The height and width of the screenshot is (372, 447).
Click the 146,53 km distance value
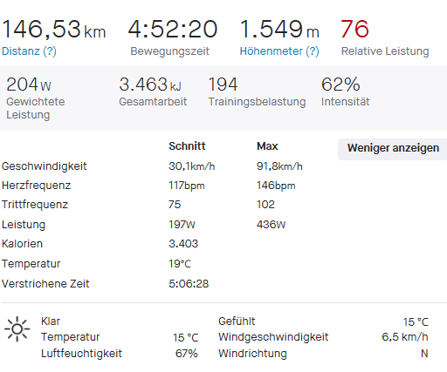coord(54,30)
